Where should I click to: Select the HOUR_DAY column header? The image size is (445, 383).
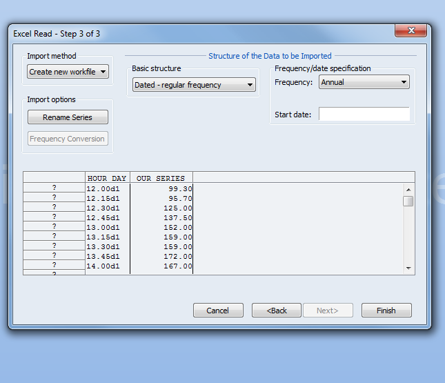pos(108,178)
